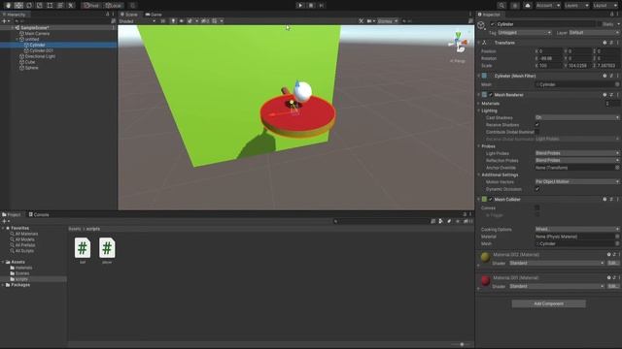Toggle the Cylinder object active checkbox

coord(493,24)
